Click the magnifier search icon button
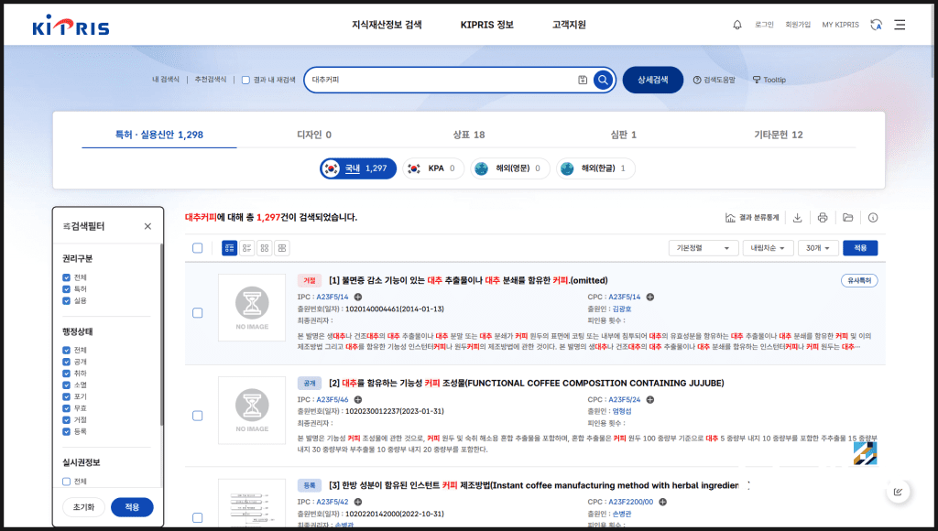 (x=603, y=80)
